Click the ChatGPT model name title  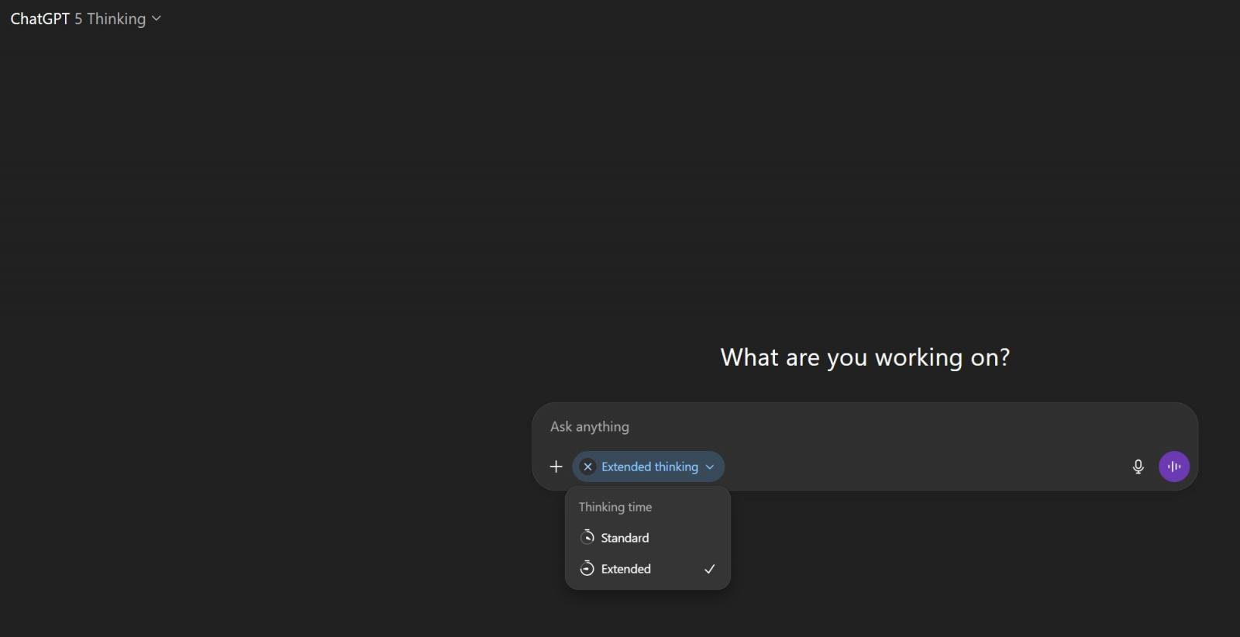(x=40, y=19)
